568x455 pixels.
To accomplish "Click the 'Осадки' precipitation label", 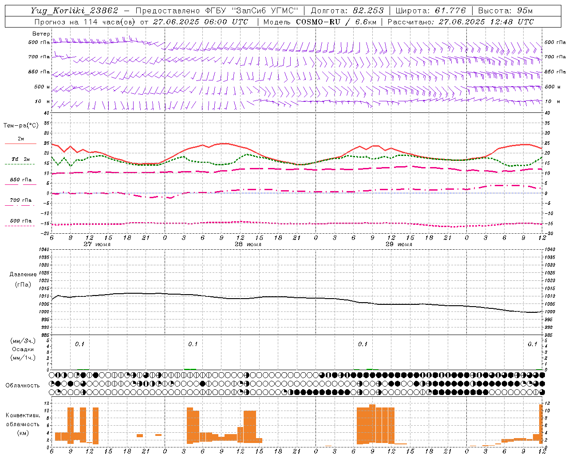I will click(23, 349).
